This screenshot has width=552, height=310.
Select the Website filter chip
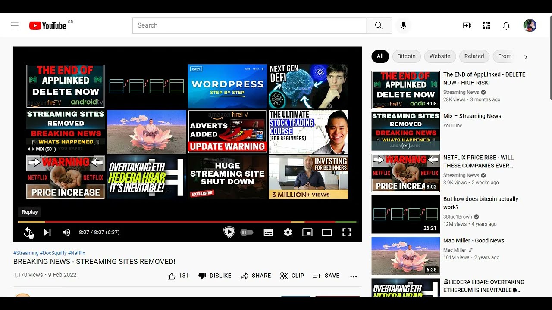pyautogui.click(x=440, y=56)
